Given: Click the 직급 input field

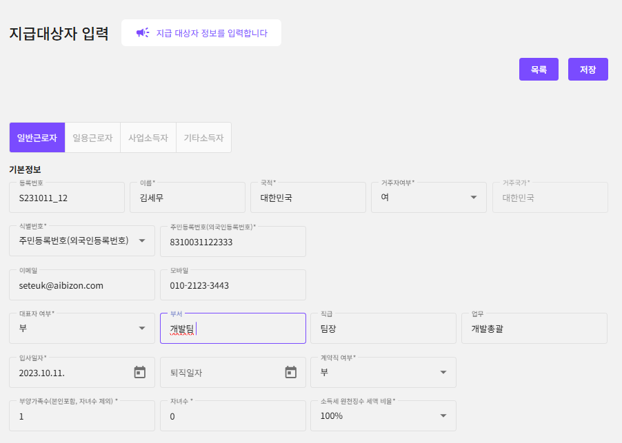Looking at the screenshot, I should click(x=383, y=329).
